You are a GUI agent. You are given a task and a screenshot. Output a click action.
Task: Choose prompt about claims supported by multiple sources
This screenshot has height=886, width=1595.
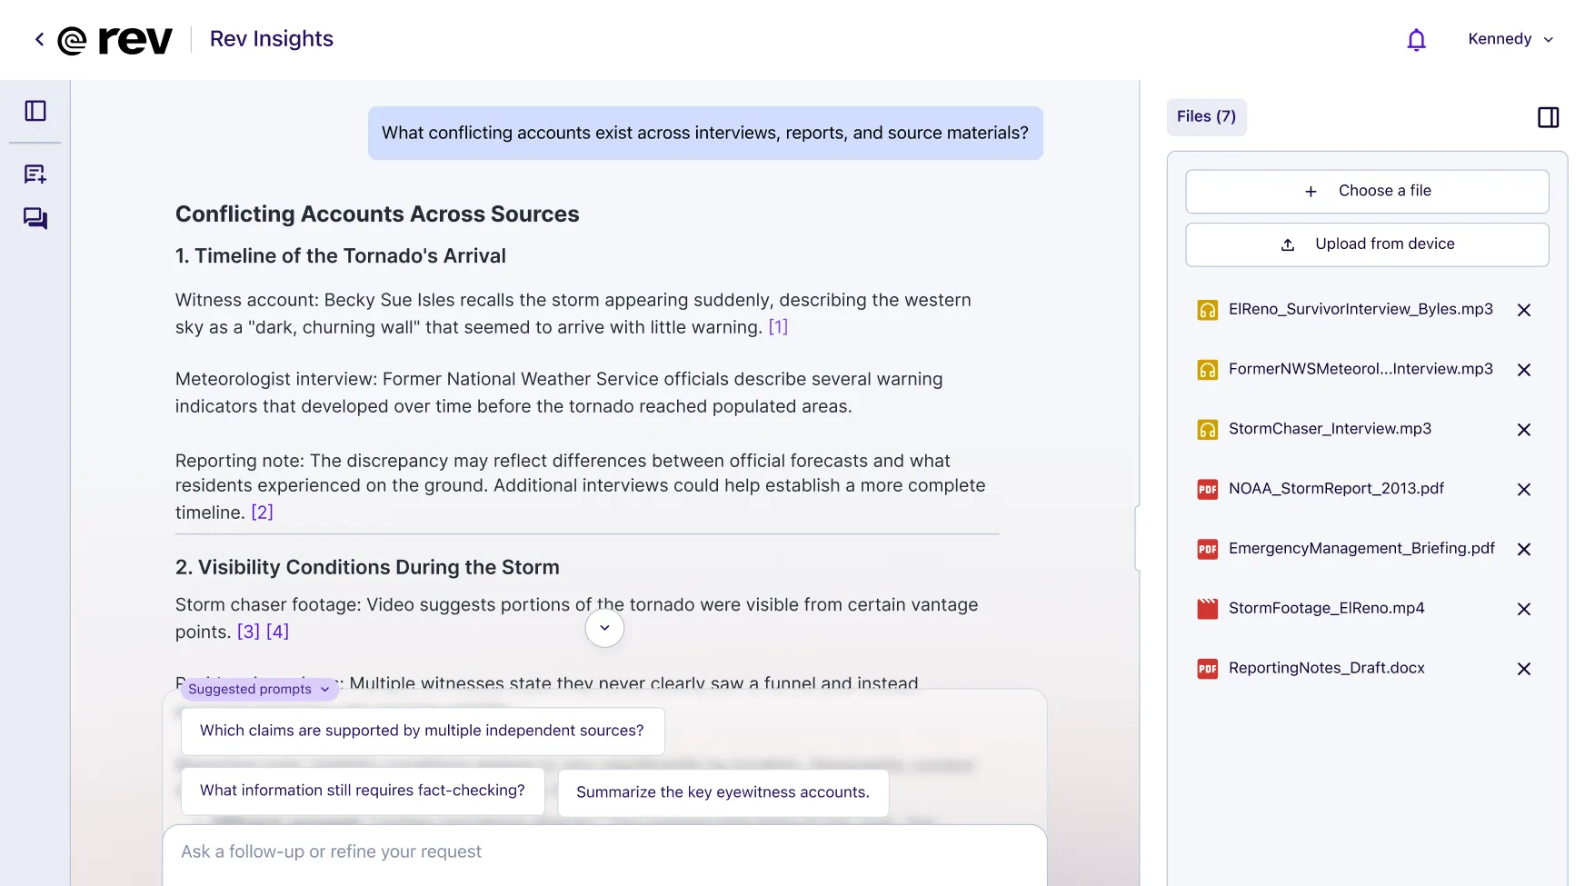423,732
